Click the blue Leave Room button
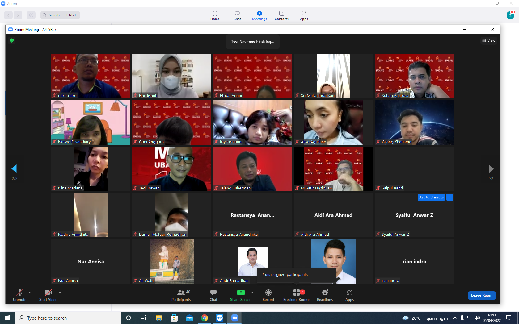 [x=482, y=295]
